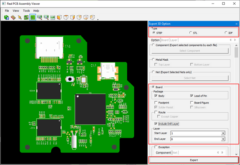Click the Export button
The image size is (240, 165).
click(194, 160)
